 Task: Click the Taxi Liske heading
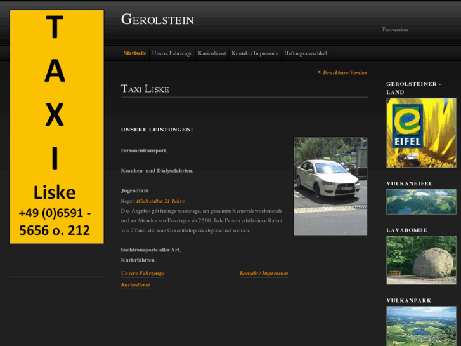(x=145, y=89)
